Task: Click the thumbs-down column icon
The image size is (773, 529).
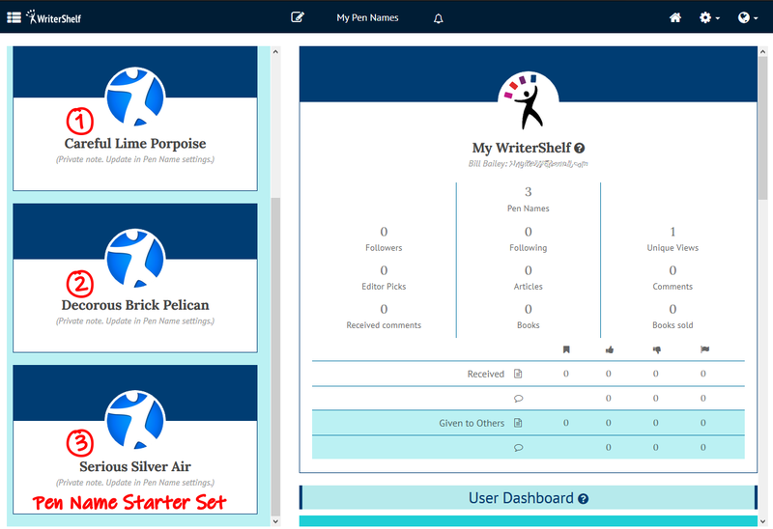Action: pyautogui.click(x=657, y=349)
